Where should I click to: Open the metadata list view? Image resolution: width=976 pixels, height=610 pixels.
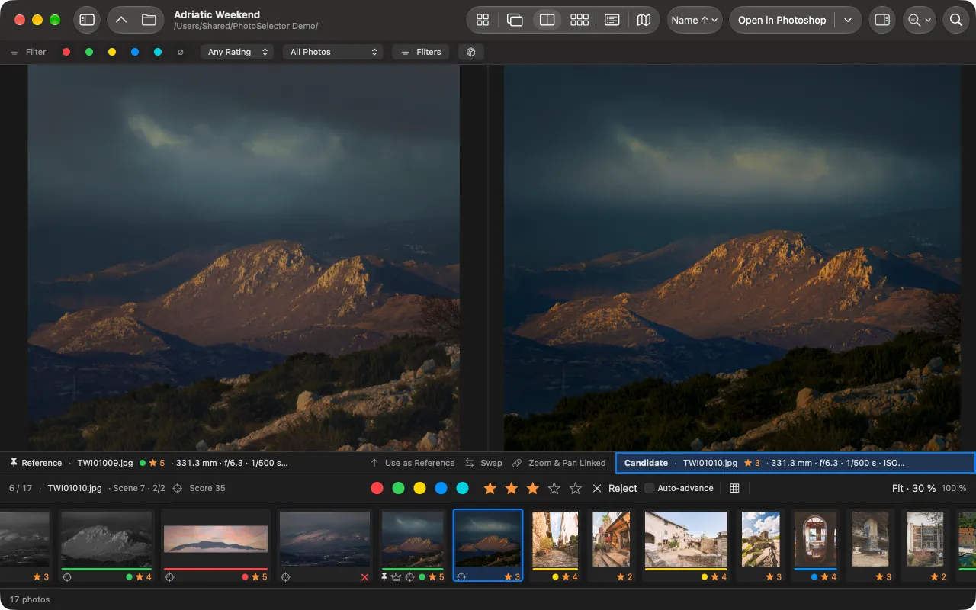point(612,20)
